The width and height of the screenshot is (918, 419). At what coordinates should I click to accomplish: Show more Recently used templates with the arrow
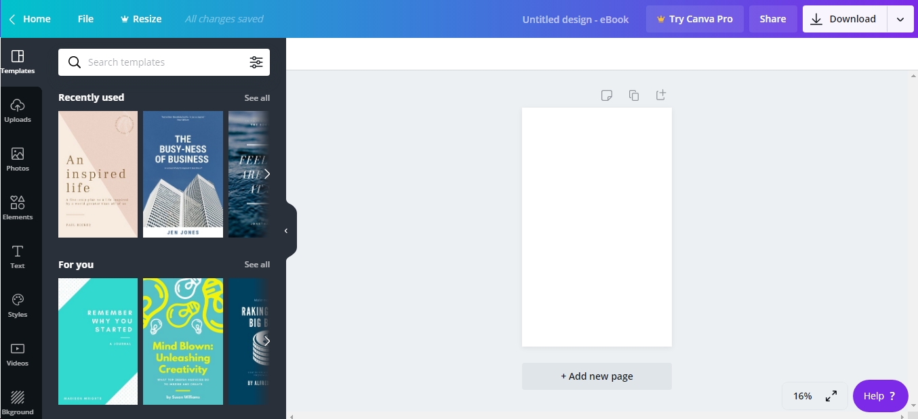point(266,174)
